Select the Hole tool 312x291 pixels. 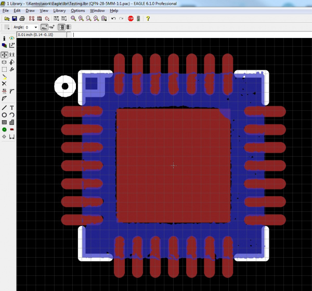(x=4, y=136)
